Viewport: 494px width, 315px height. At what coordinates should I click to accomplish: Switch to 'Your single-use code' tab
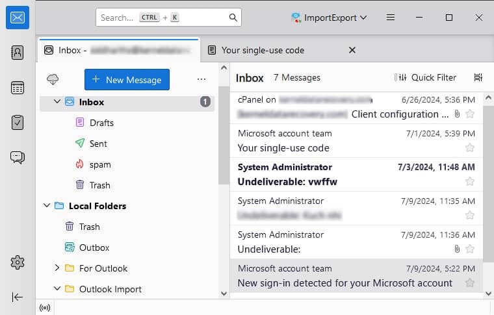click(x=263, y=50)
